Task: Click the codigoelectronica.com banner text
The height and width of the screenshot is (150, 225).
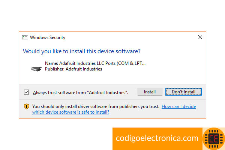Action: tap(157, 138)
